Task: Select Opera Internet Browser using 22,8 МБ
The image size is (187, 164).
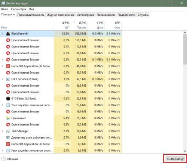Action: click(25, 92)
